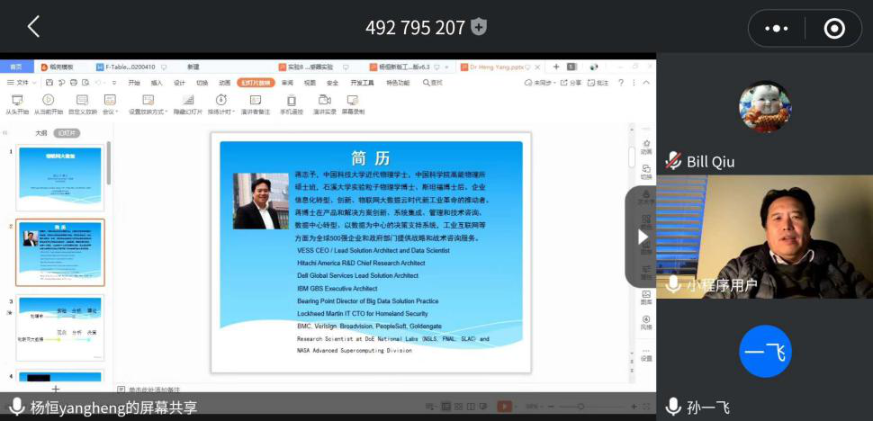This screenshot has width=873, height=421.
Task: Click the 演讲实录 presentation recording icon
Action: click(324, 101)
